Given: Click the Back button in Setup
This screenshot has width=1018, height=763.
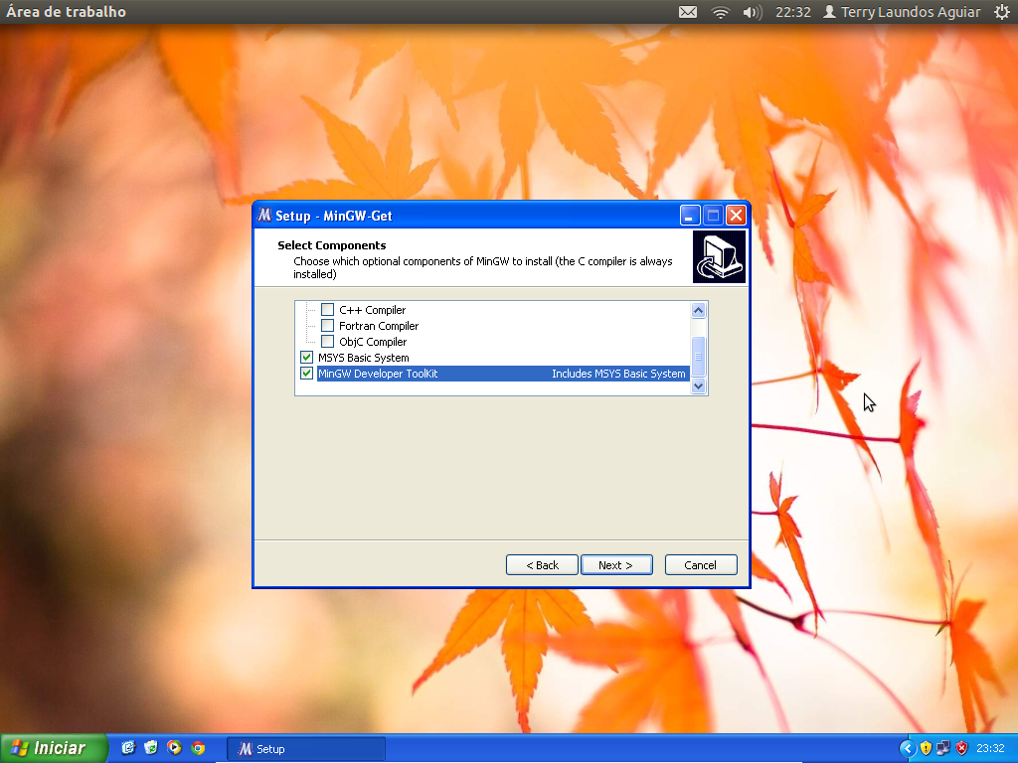Looking at the screenshot, I should point(542,565).
